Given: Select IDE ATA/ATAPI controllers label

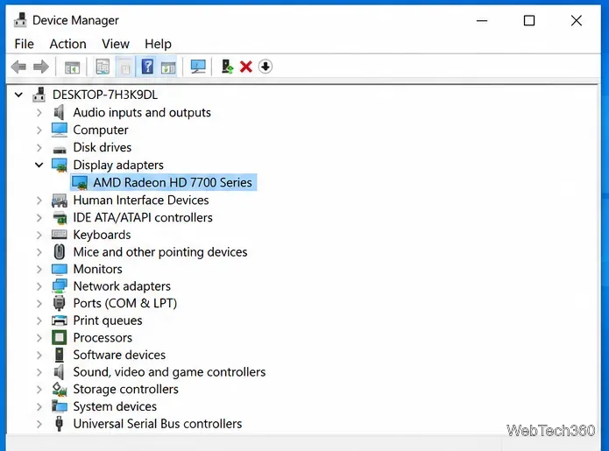Looking at the screenshot, I should [x=143, y=217].
